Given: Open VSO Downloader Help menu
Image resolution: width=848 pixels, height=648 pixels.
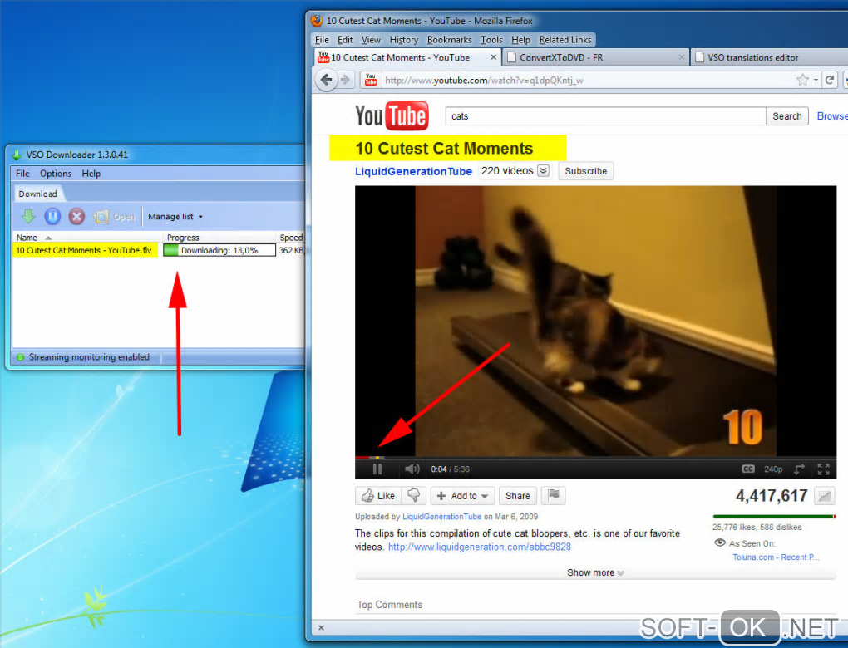Looking at the screenshot, I should coord(91,174).
